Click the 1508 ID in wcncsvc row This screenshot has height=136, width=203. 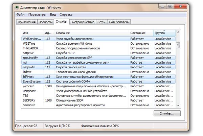(x=48, y=86)
